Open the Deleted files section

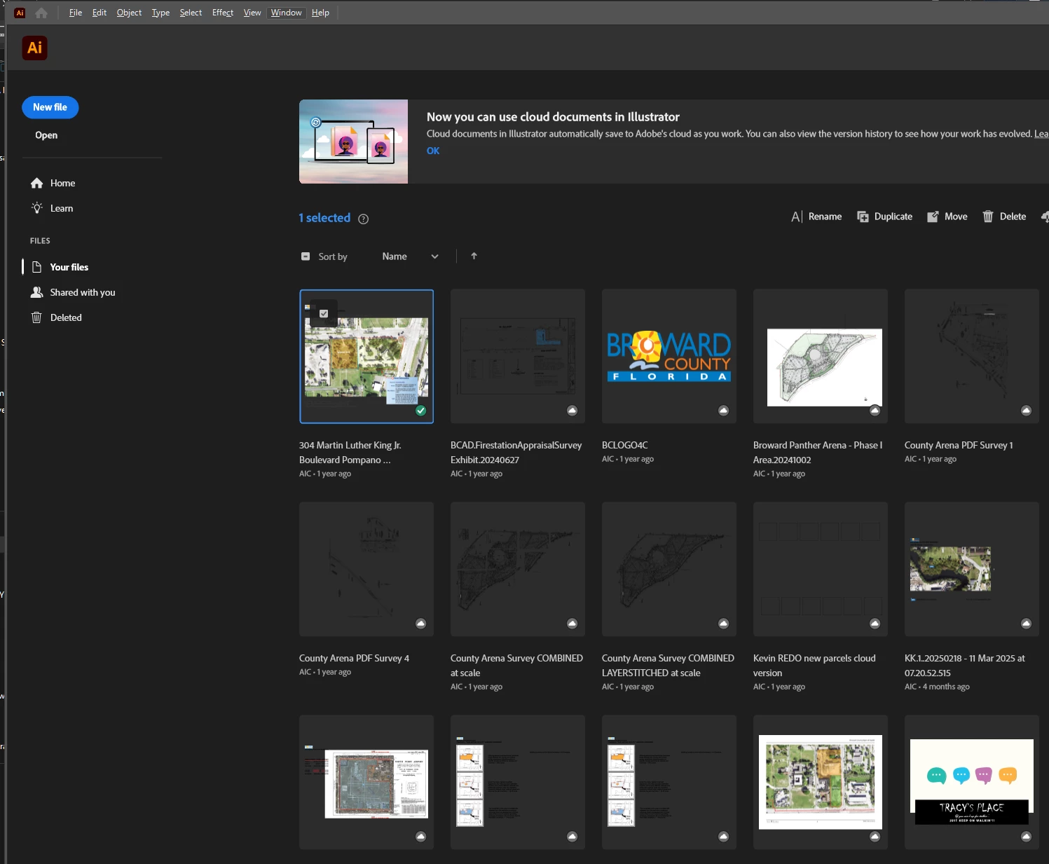pos(56,317)
